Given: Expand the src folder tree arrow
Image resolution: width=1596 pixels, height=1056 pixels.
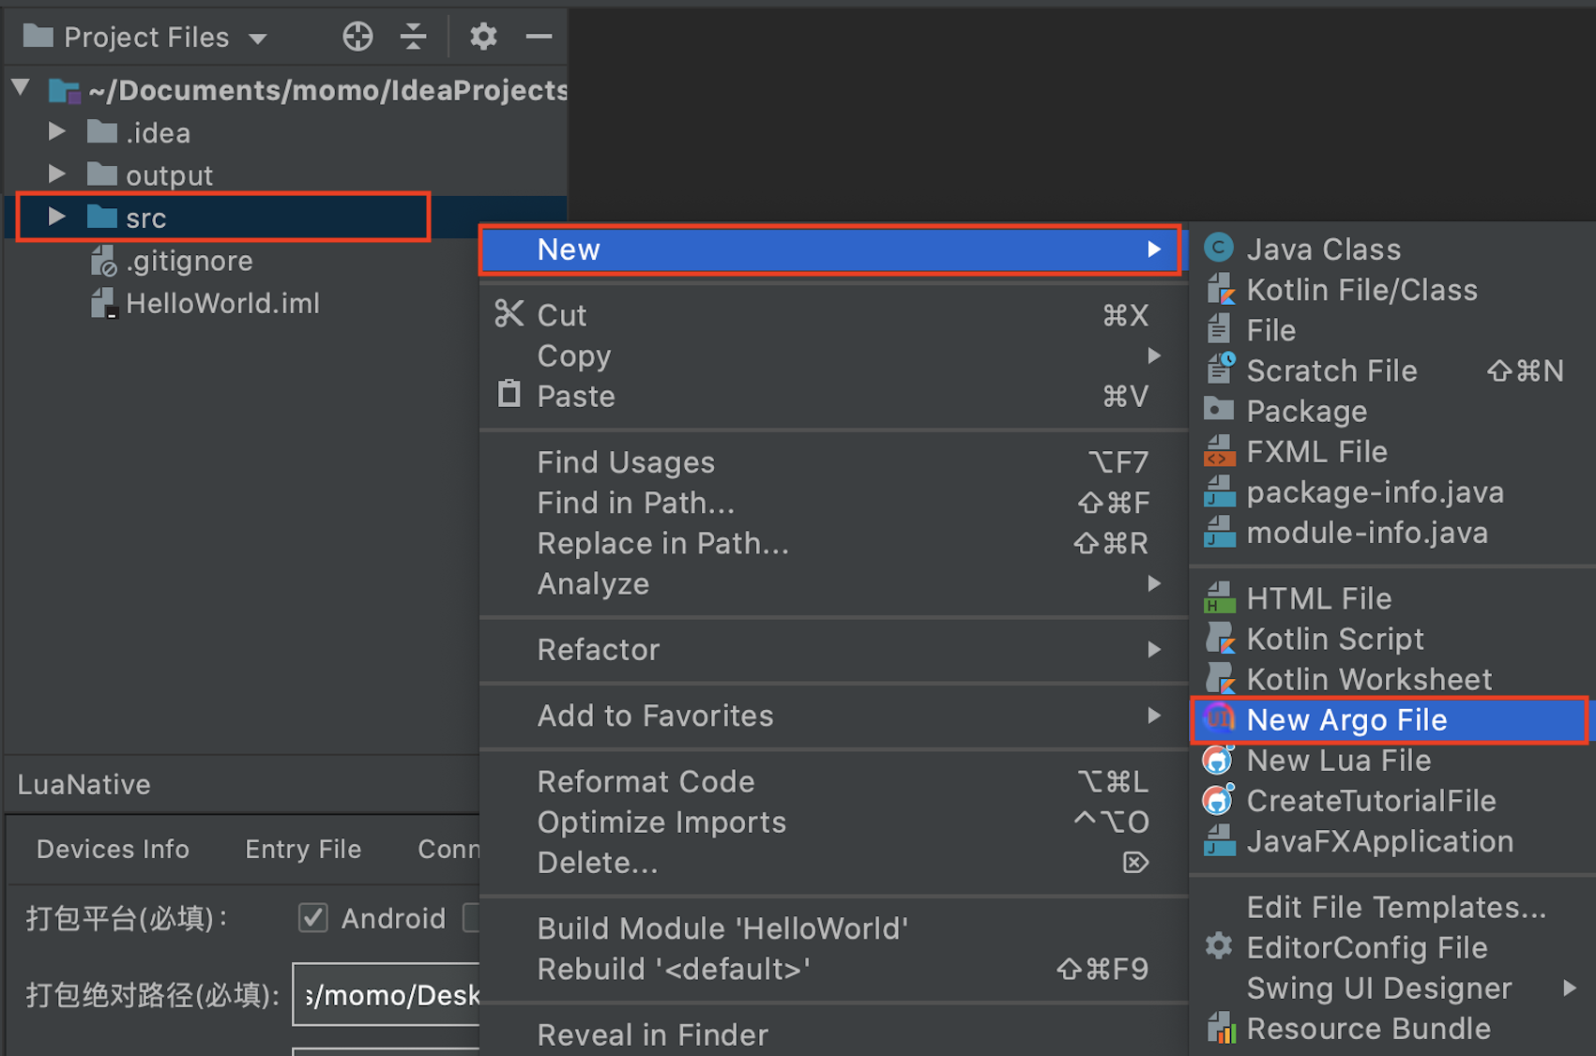Looking at the screenshot, I should [56, 218].
